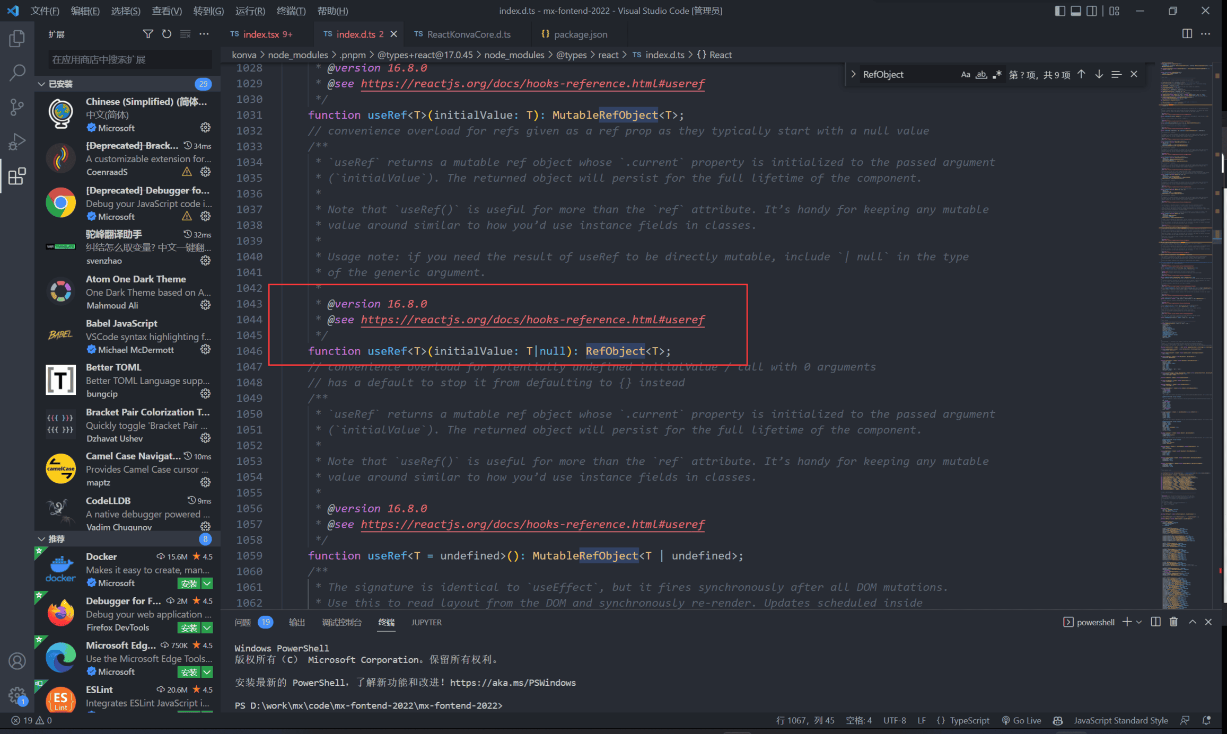
Task: Open the Source Control view
Action: (x=17, y=107)
